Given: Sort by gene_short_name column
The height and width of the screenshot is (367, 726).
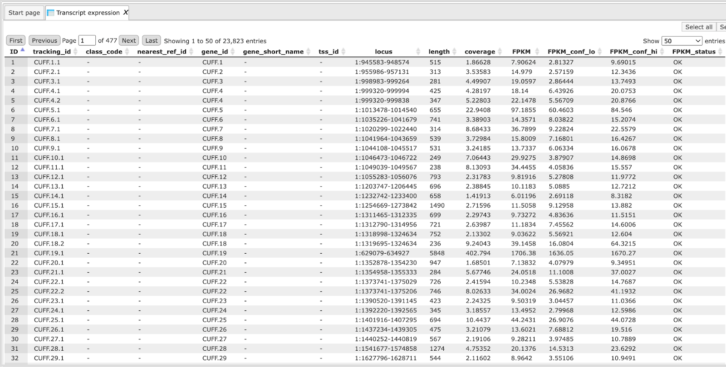Looking at the screenshot, I should click(x=273, y=52).
